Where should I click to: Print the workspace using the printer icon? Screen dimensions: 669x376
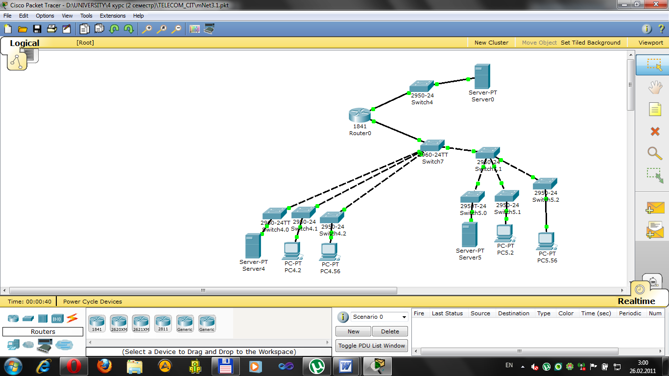52,29
